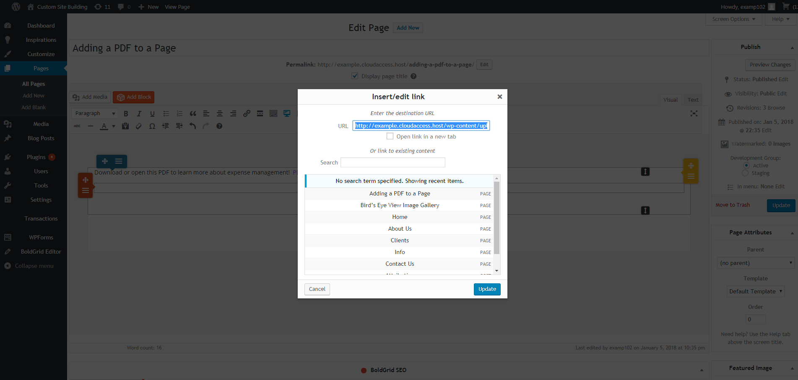Select the Staging development group
798x380 pixels.
click(745, 173)
